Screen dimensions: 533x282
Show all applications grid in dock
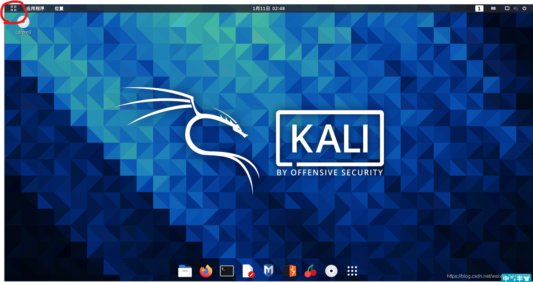coord(352,271)
